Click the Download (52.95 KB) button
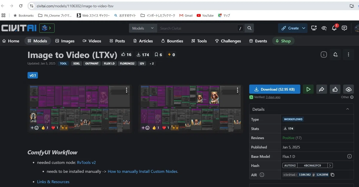 click(x=275, y=89)
